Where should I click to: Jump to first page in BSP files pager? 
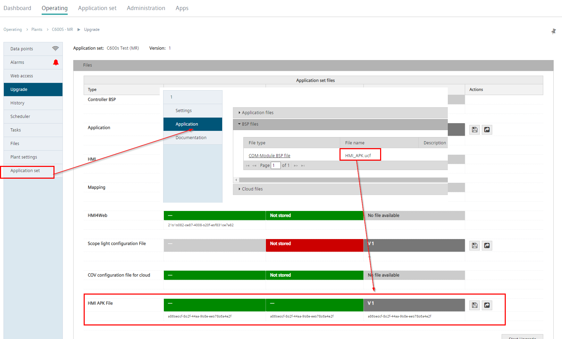click(248, 166)
